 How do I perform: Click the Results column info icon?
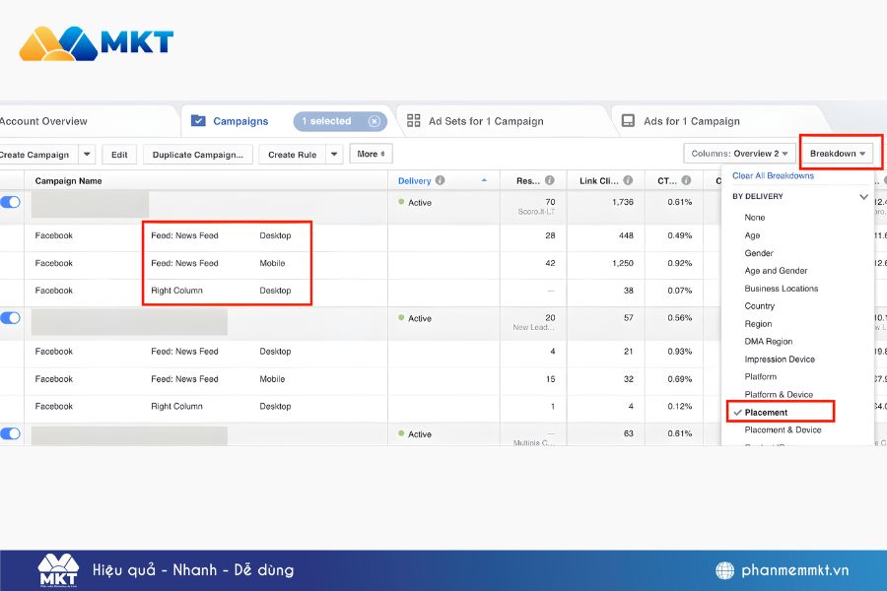click(549, 181)
